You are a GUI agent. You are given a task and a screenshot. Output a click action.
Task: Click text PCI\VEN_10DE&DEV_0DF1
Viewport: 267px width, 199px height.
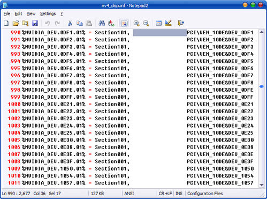click(220, 33)
